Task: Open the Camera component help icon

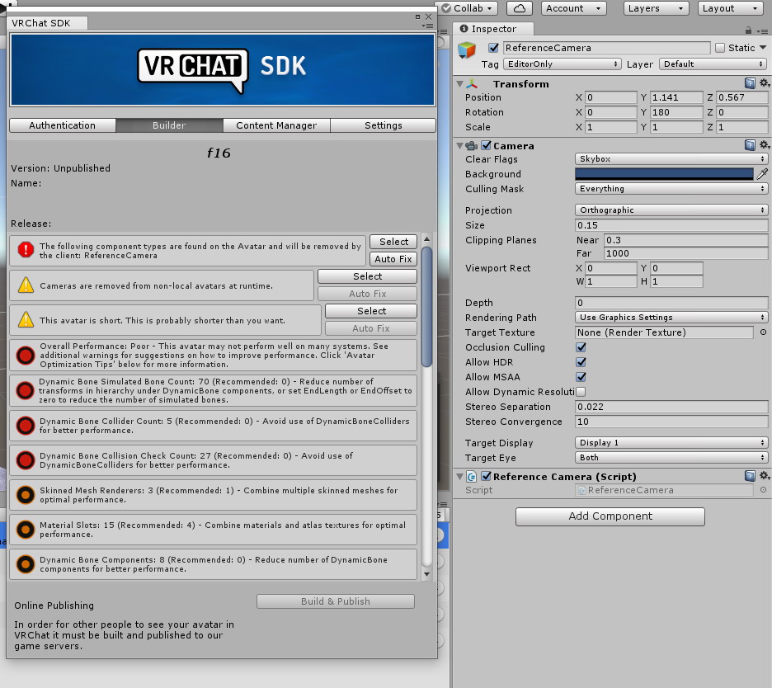Action: pos(750,145)
